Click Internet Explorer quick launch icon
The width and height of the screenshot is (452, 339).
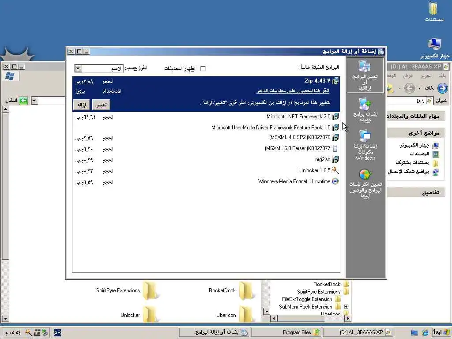[425, 332]
